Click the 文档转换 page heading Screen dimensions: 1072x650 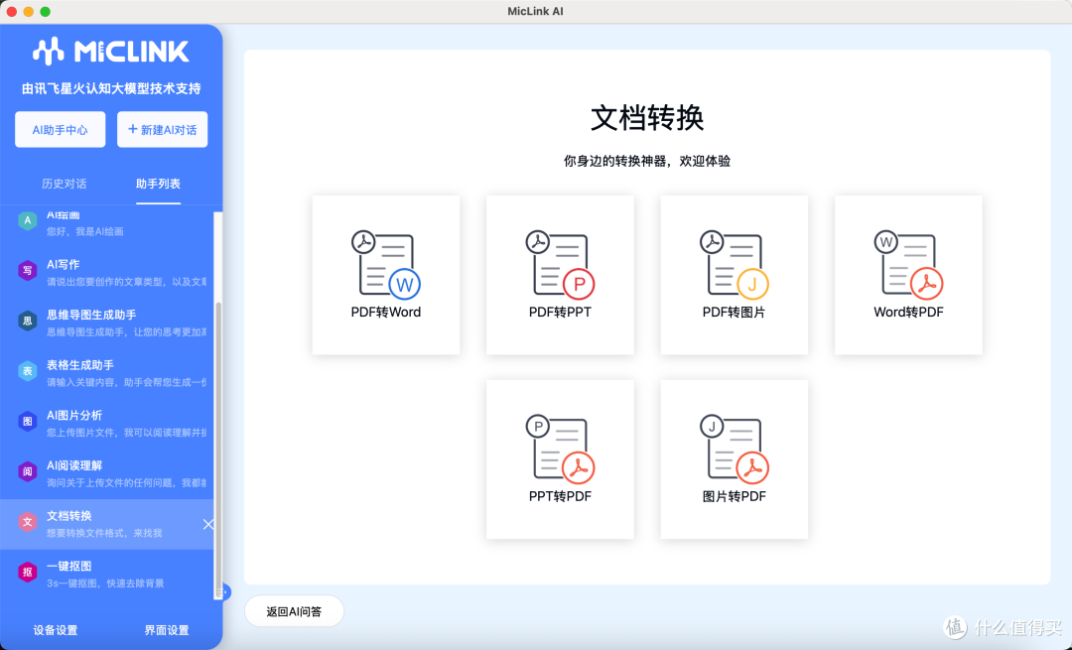pyautogui.click(x=647, y=117)
